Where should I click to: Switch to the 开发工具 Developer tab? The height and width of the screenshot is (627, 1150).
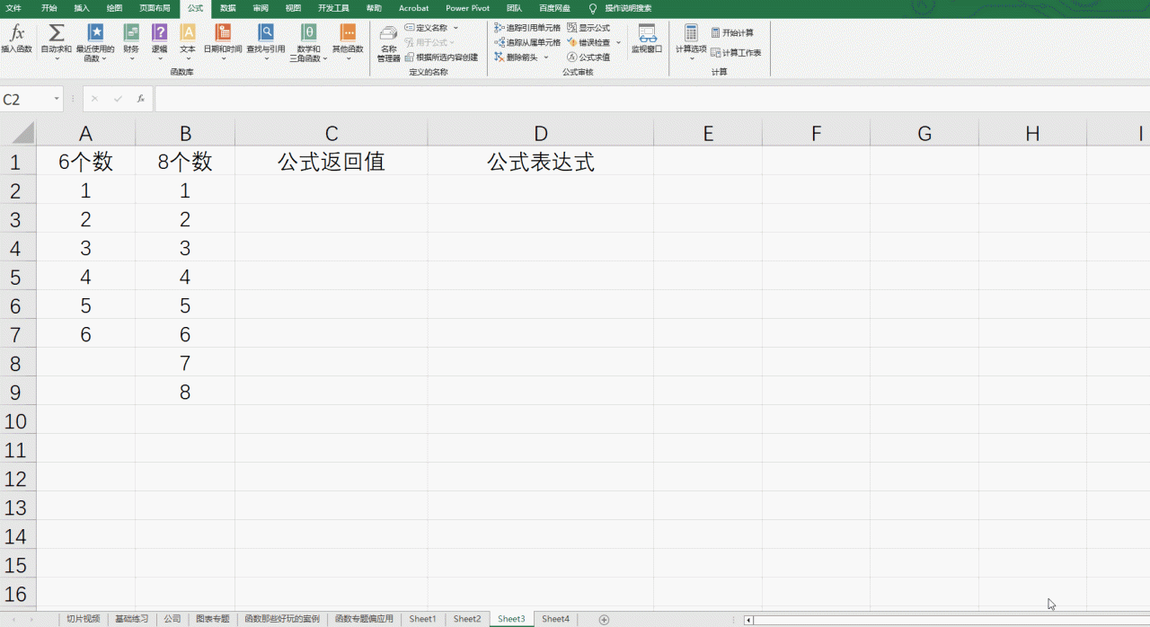(x=333, y=8)
